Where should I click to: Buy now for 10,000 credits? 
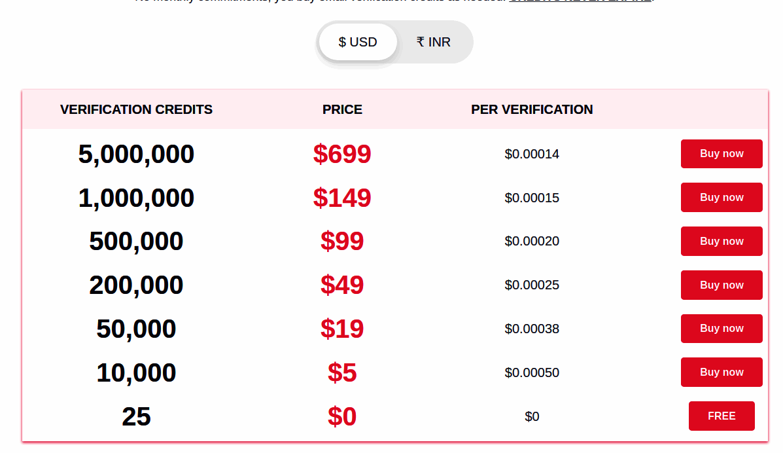tap(722, 372)
